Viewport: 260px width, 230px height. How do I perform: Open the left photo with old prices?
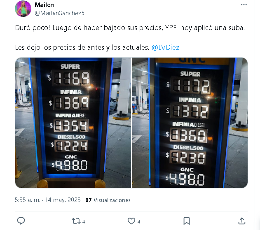pyautogui.click(x=73, y=123)
